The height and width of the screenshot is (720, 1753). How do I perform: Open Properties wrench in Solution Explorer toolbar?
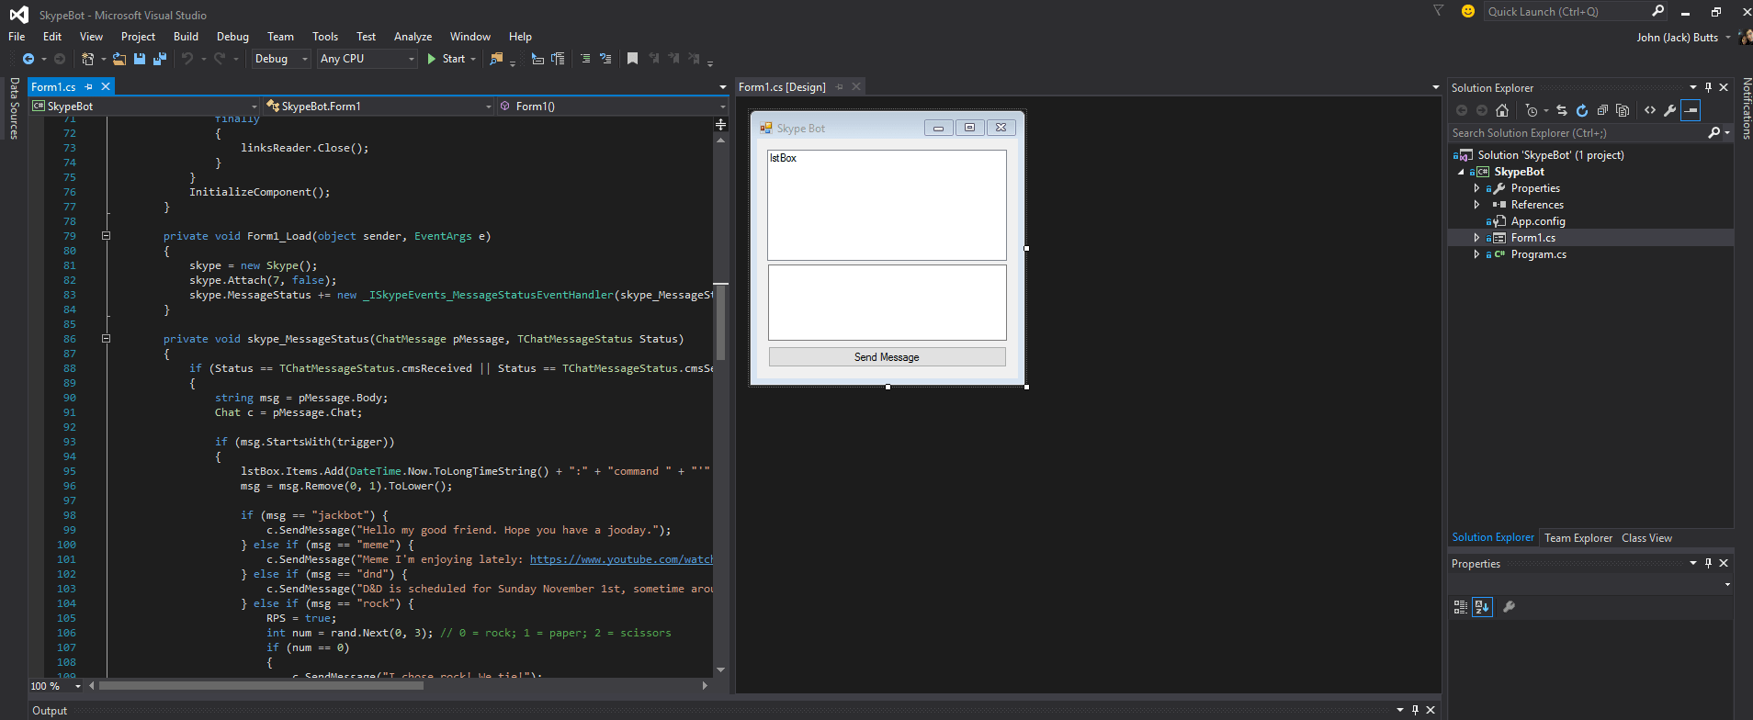[x=1670, y=110]
